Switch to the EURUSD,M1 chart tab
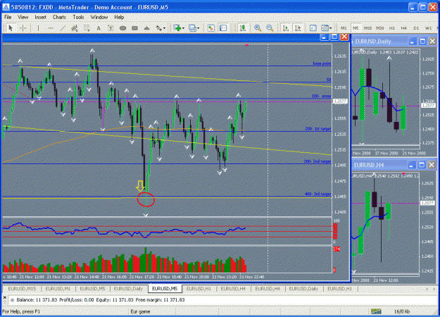The width and height of the screenshot is (440, 317). tap(58, 288)
